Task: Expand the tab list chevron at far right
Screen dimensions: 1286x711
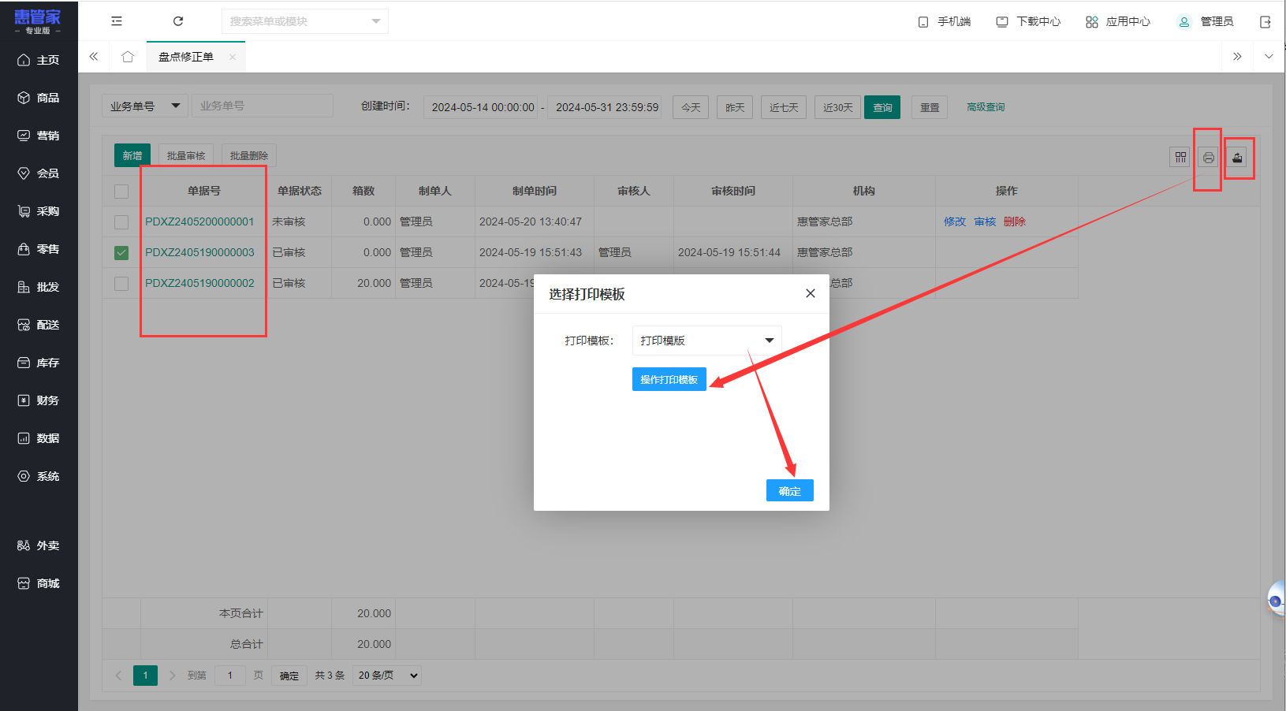Action: point(1269,57)
